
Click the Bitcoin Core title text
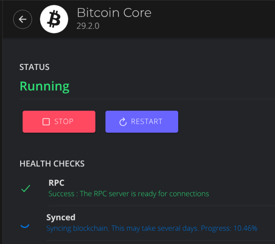tap(114, 13)
